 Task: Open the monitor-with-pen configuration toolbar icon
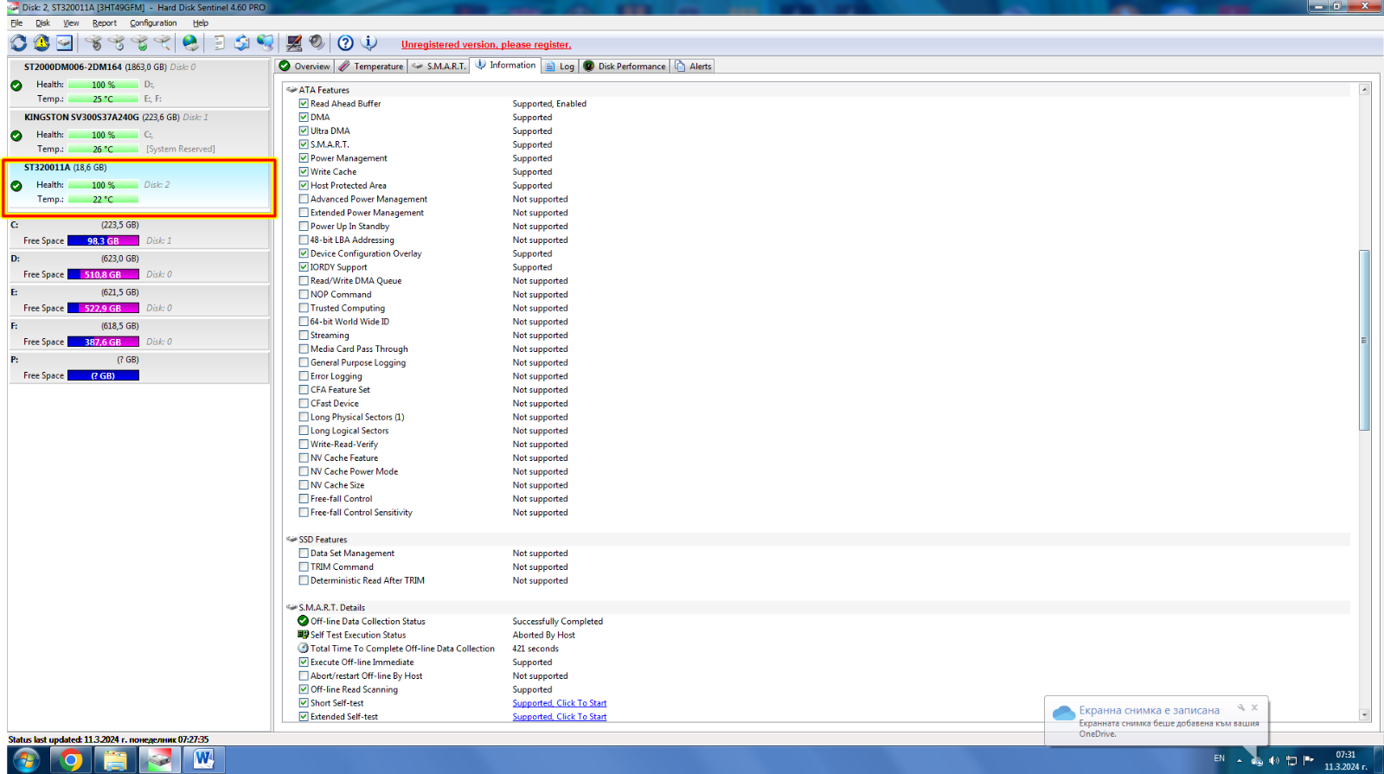(x=294, y=43)
